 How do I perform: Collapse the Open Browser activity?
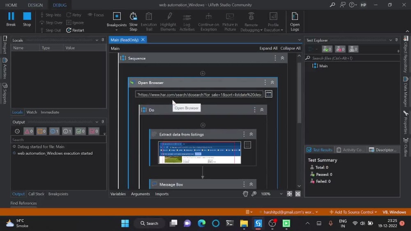coord(272,82)
